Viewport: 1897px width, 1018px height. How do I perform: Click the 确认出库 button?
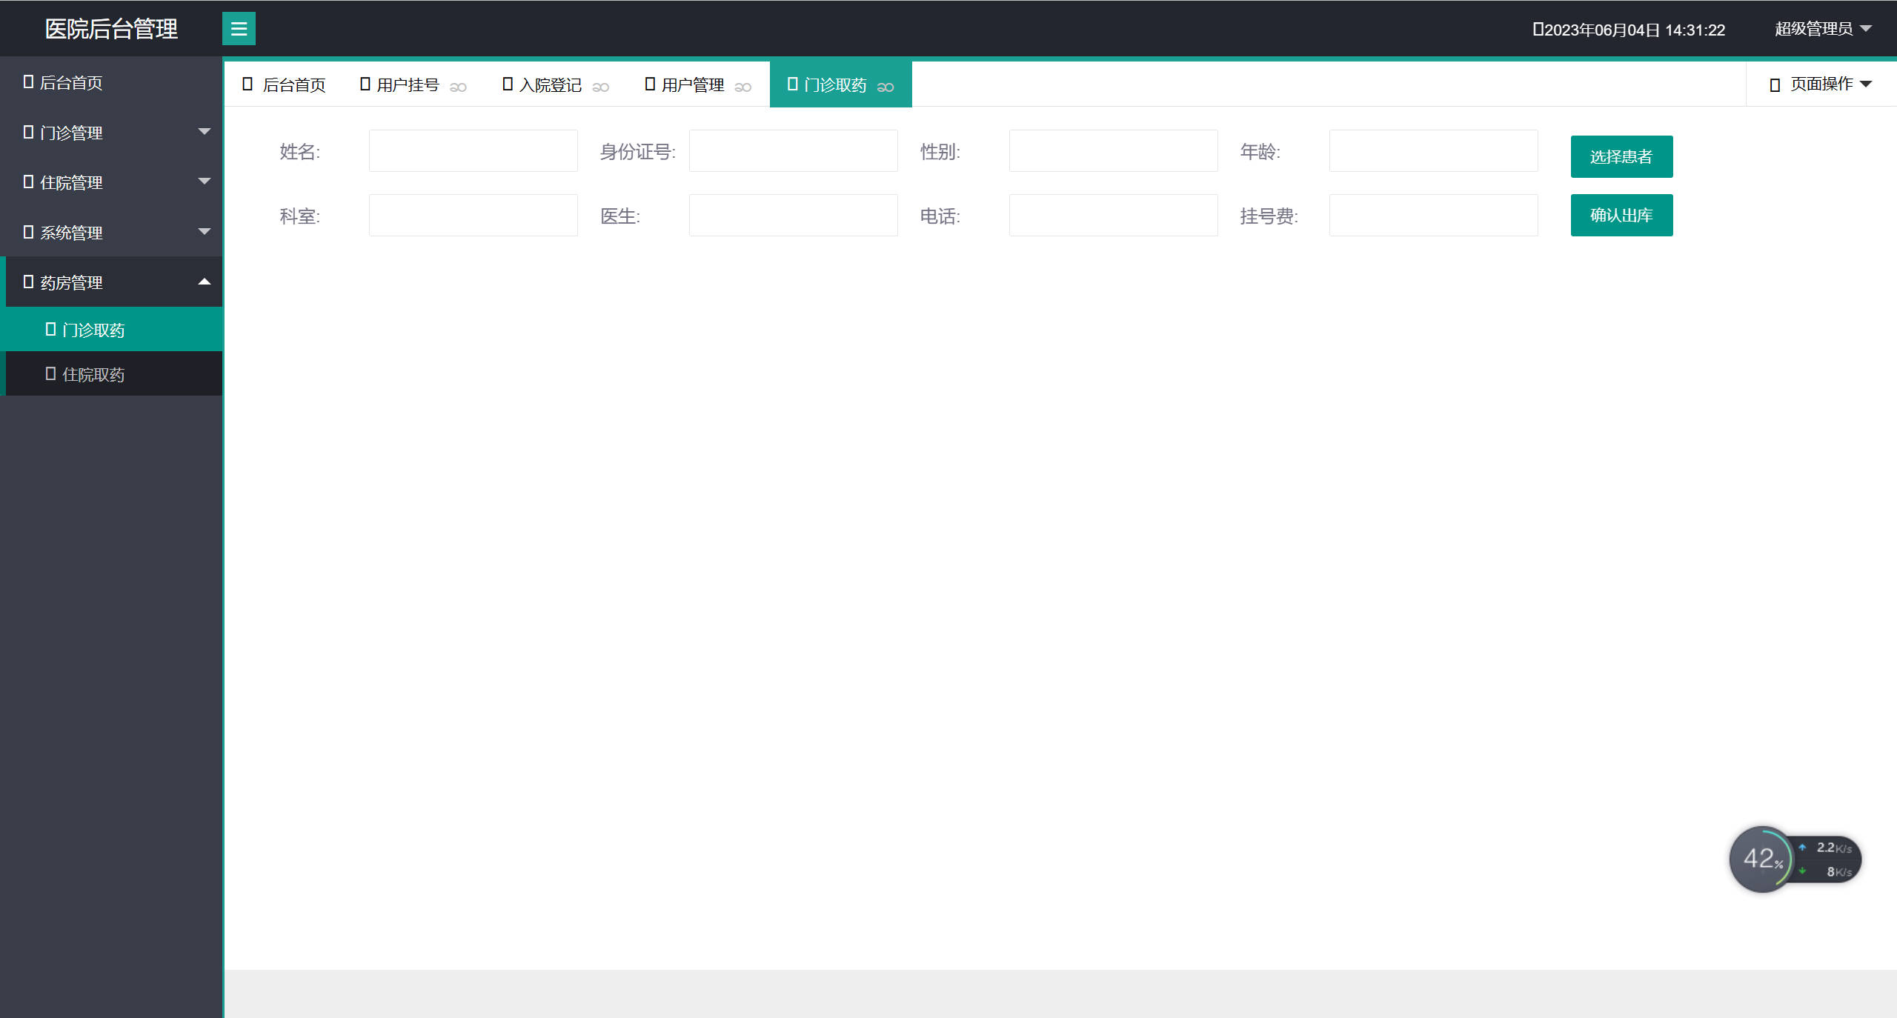[x=1621, y=215]
